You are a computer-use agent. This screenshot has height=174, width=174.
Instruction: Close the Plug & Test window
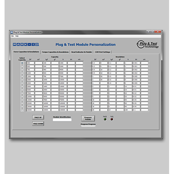158,32
